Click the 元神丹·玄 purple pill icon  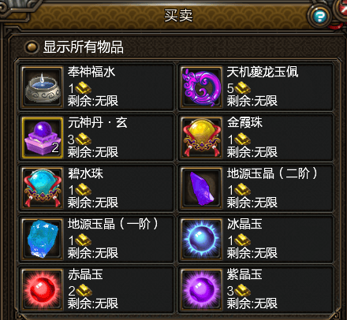[x=43, y=138]
